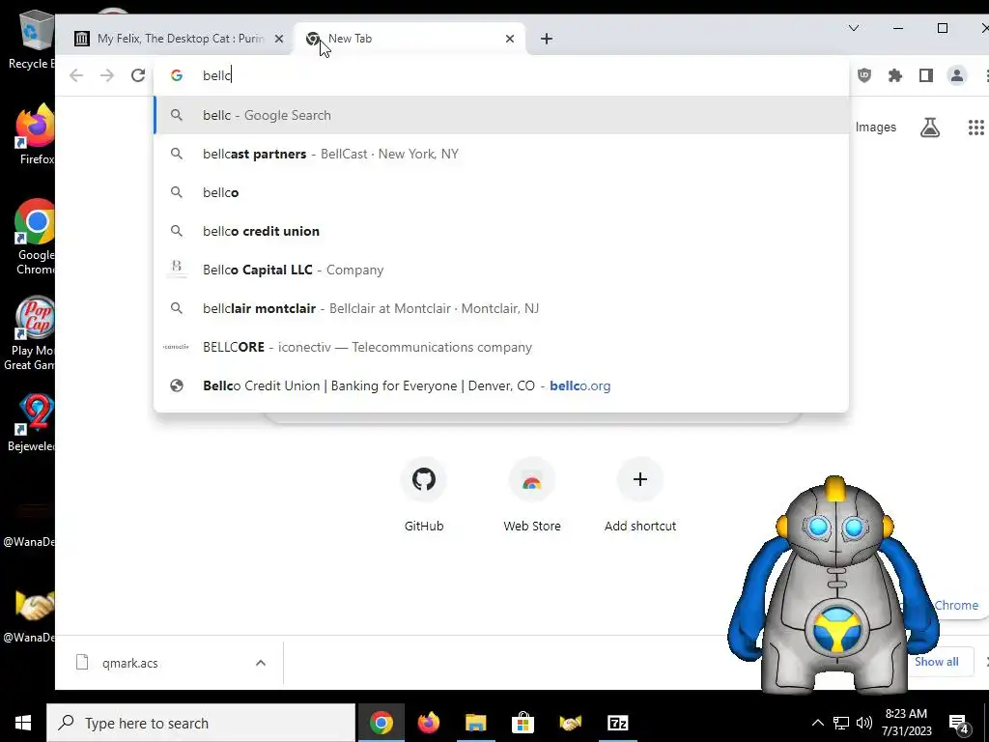
Task: Select the Bejeweled 2 desktop shortcut
Action: click(33, 423)
